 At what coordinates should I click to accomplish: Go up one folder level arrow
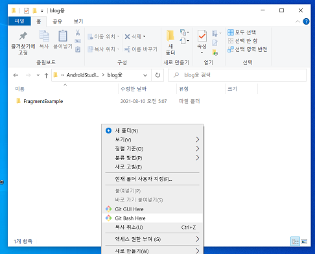point(46,75)
